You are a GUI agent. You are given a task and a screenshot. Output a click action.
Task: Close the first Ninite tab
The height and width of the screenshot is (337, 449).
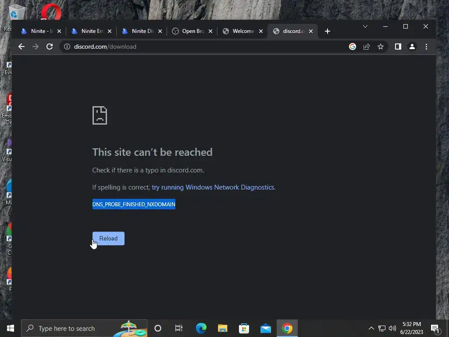[x=59, y=31]
